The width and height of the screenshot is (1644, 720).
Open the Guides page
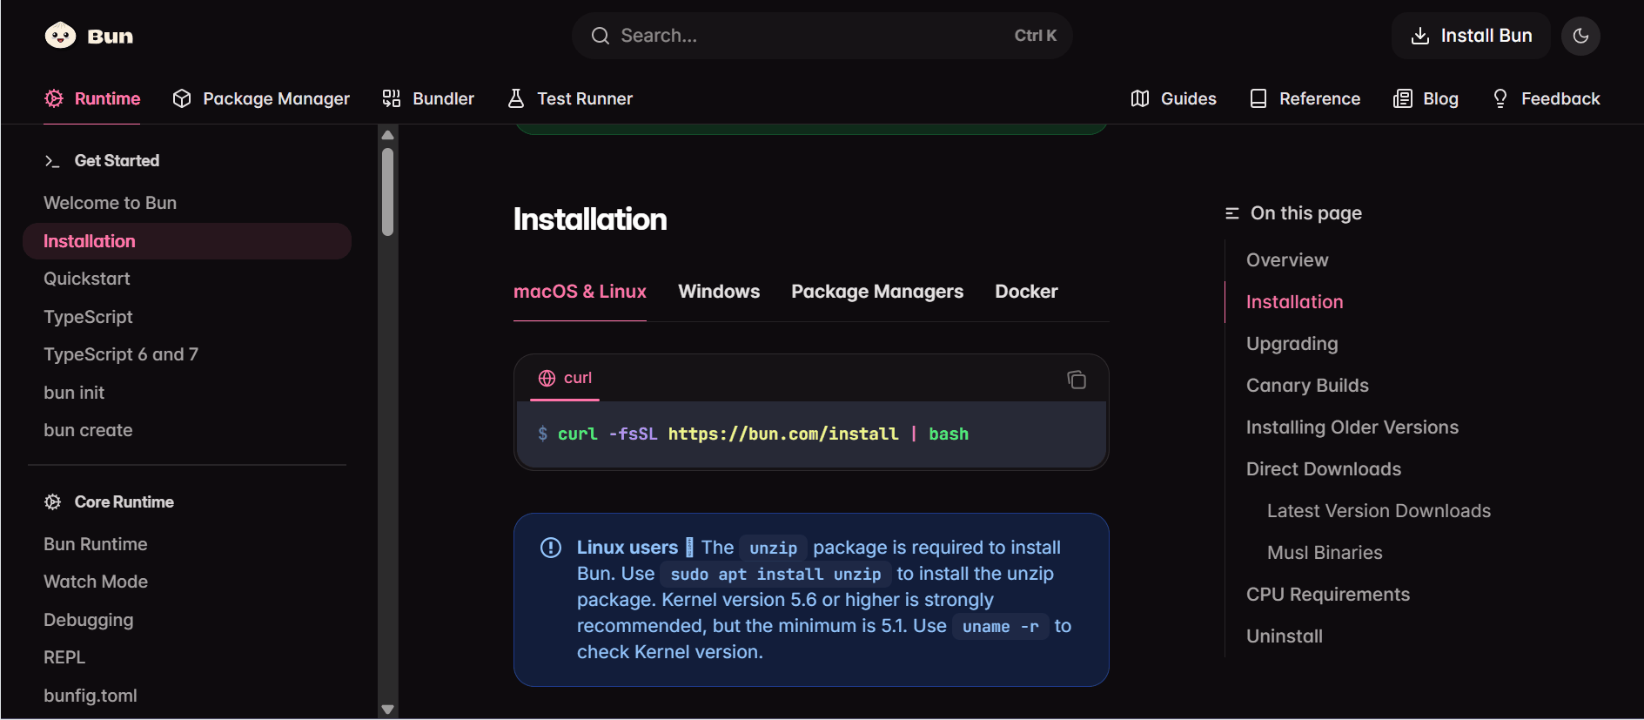(x=1173, y=98)
